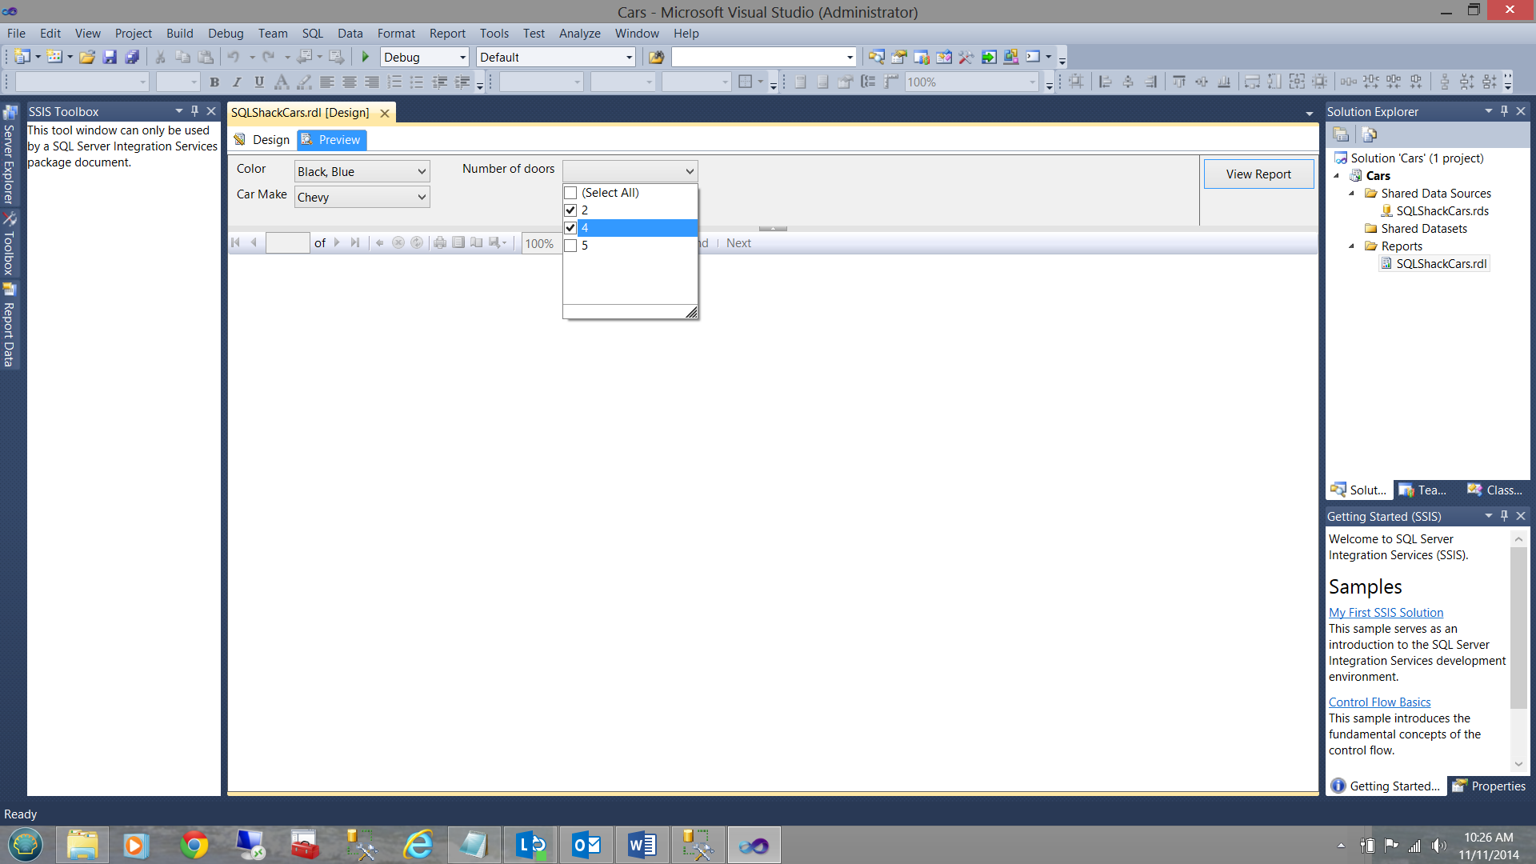
Task: Open the Report menu
Action: (446, 34)
